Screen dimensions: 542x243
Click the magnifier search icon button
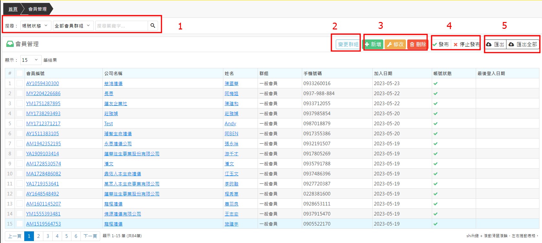tap(153, 26)
